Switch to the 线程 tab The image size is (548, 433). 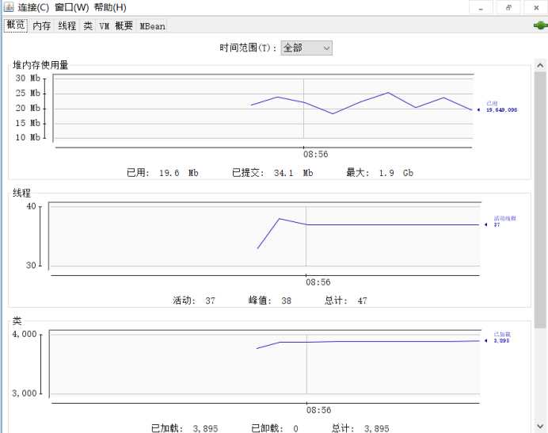(x=67, y=26)
